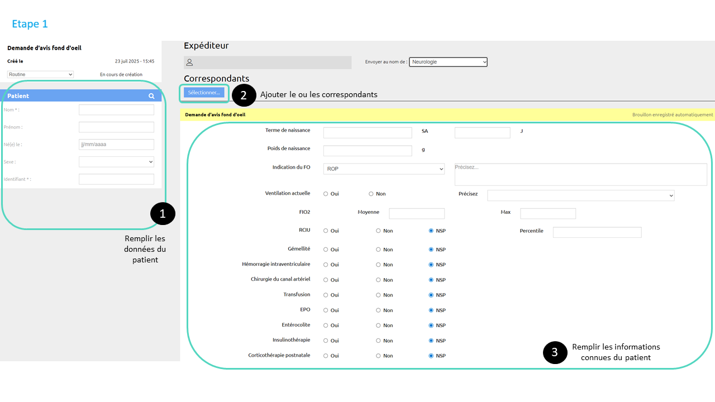The width and height of the screenshot is (715, 402).
Task: Open the Envoyer au nom de dropdown
Action: pyautogui.click(x=448, y=62)
